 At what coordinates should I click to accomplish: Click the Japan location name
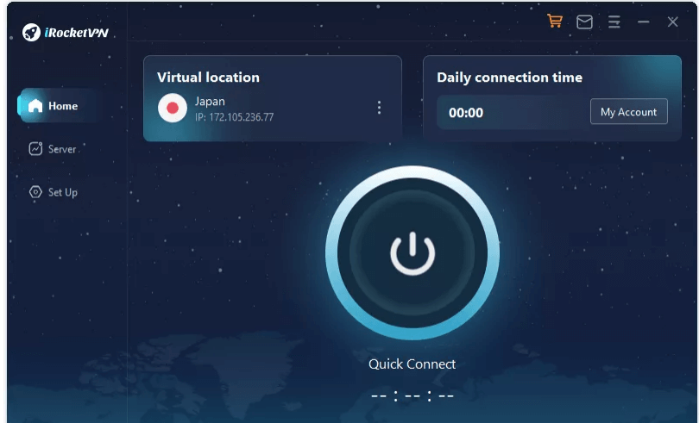(210, 102)
